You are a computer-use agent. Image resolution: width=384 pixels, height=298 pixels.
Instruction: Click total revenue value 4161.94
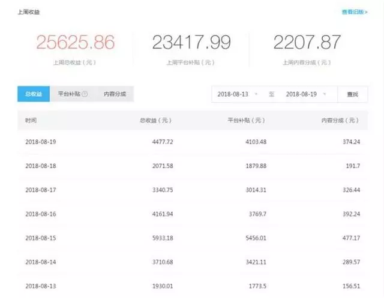pos(163,214)
